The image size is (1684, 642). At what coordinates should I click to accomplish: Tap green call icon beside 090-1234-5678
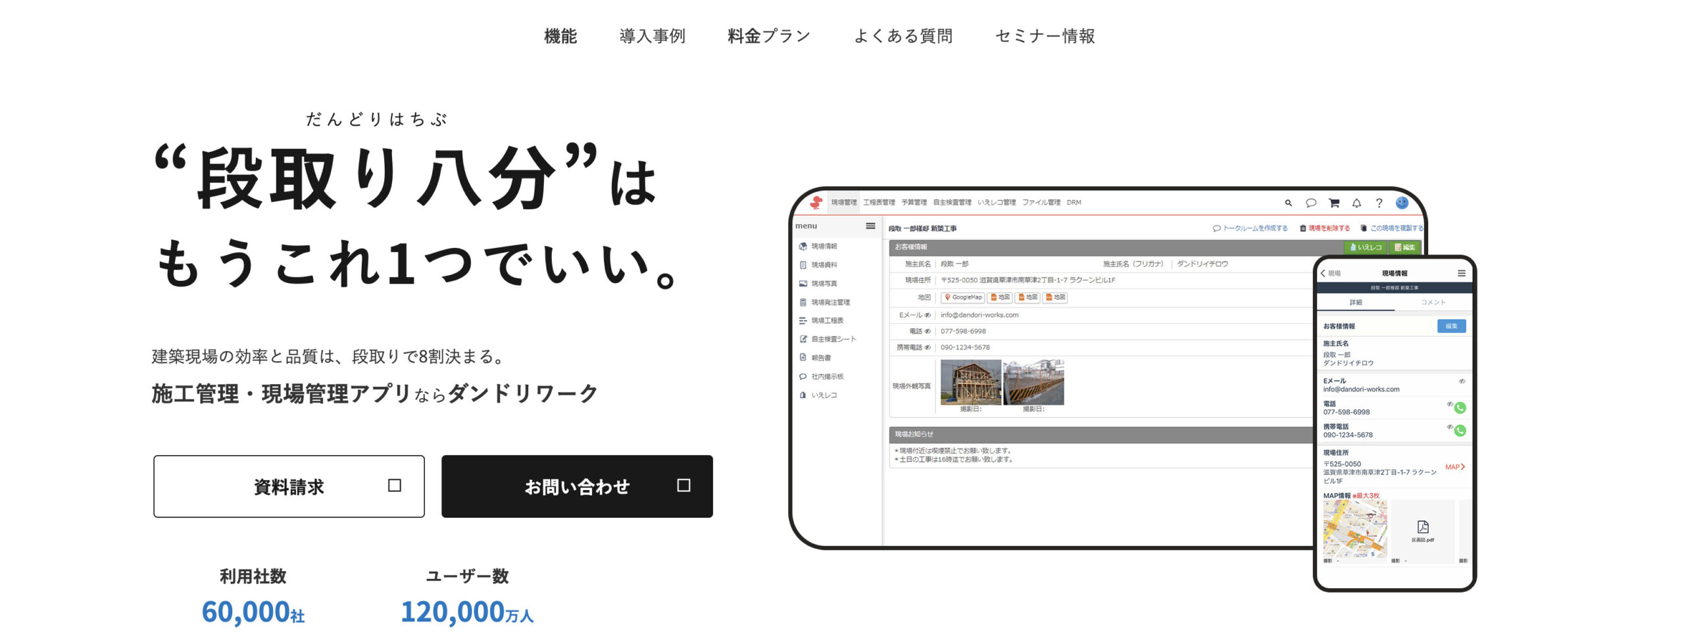tap(1460, 431)
